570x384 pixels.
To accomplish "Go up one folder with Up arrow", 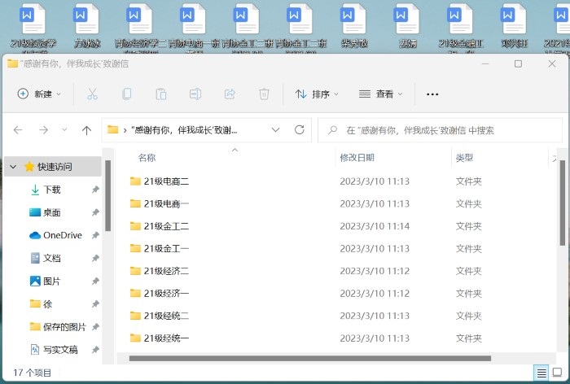I will coord(86,130).
